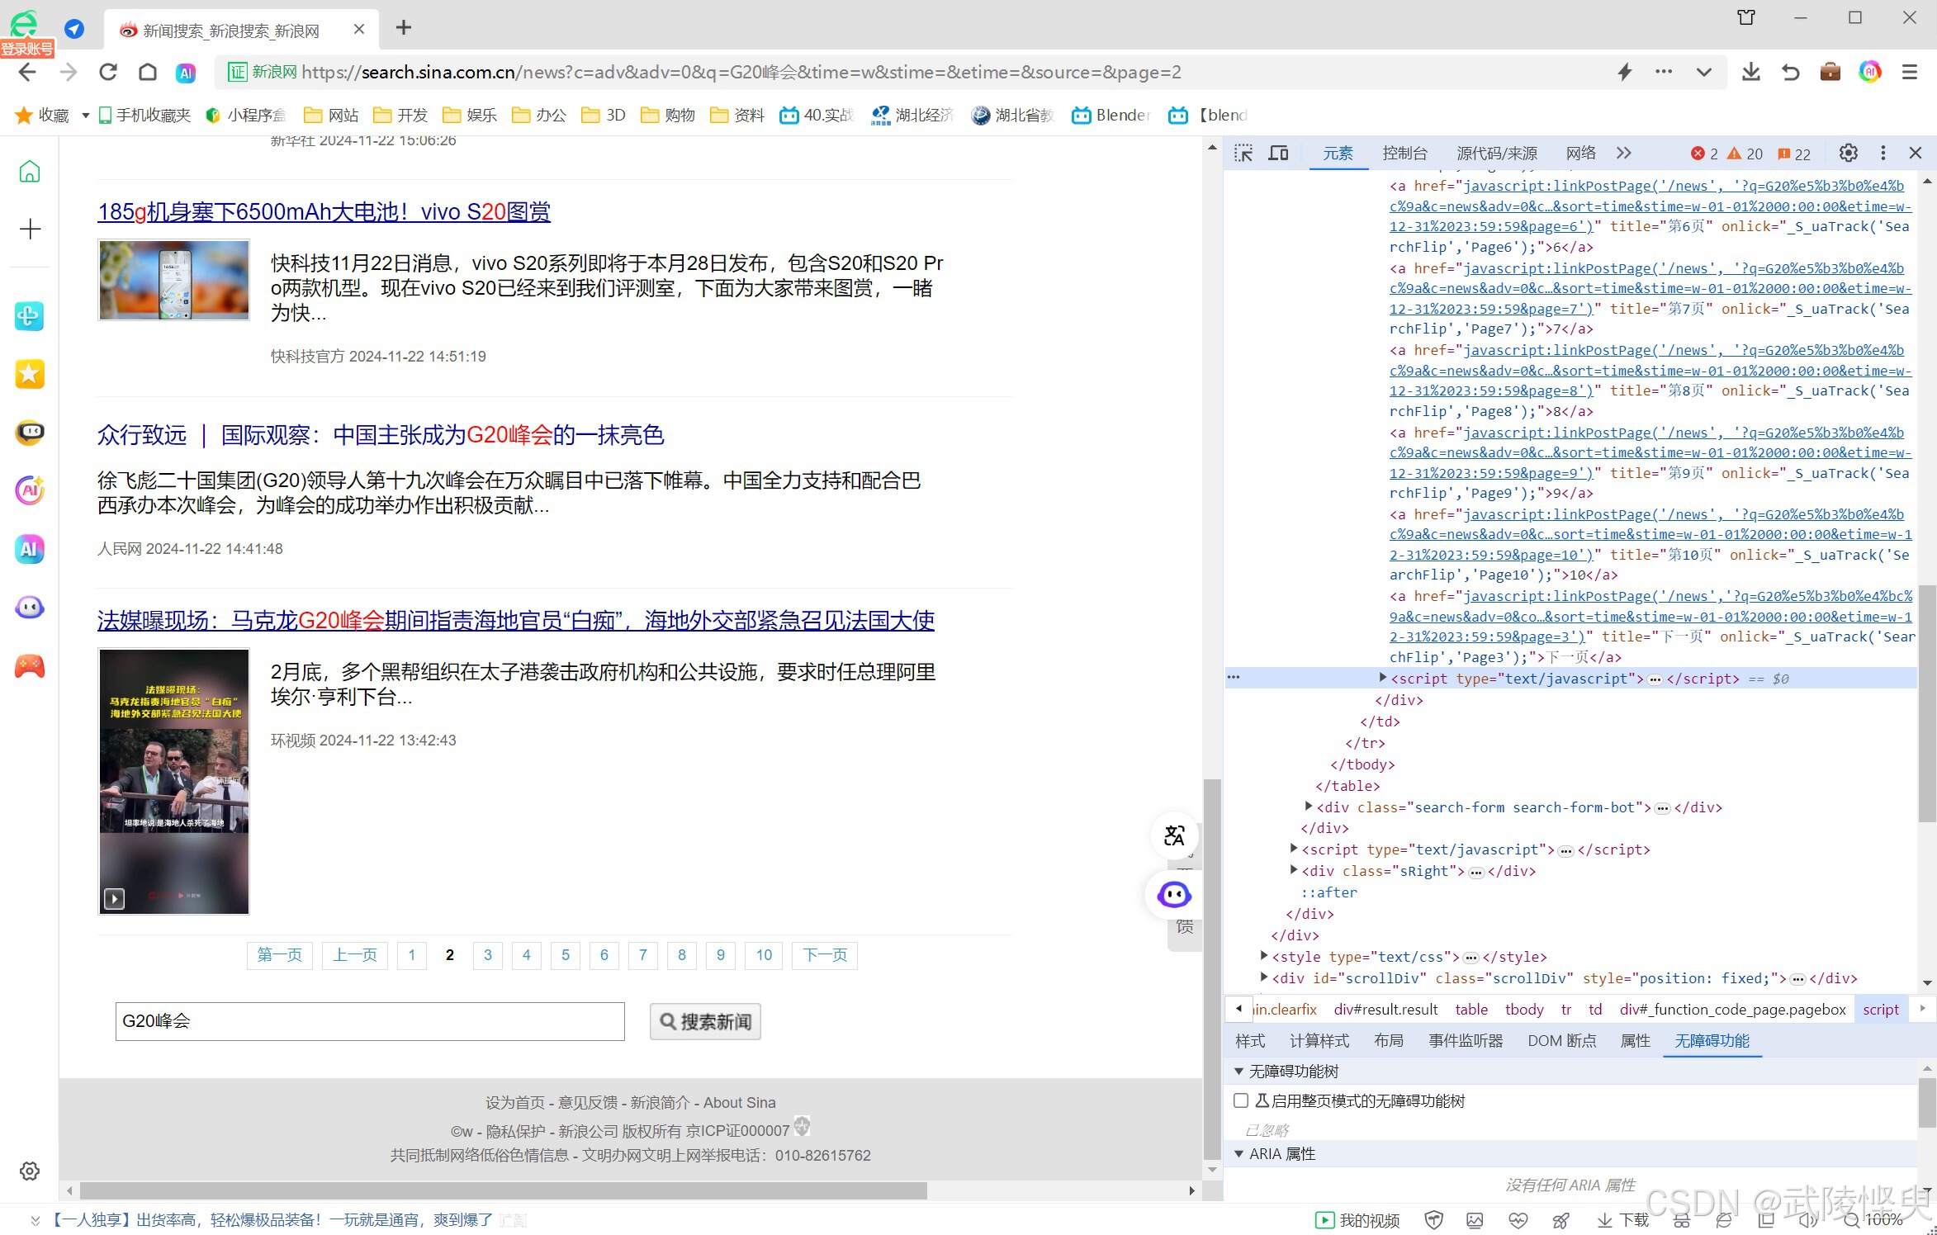Toggle device toolbar emulation icon
Screen dimensions: 1937x1235
click(x=1278, y=154)
